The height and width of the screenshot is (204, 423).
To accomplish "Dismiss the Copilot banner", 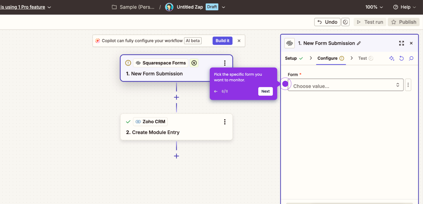I will pos(239,41).
